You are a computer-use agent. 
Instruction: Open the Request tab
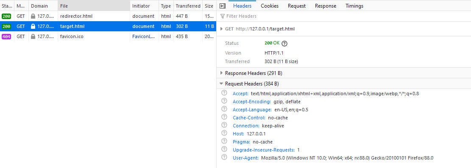coord(296,6)
